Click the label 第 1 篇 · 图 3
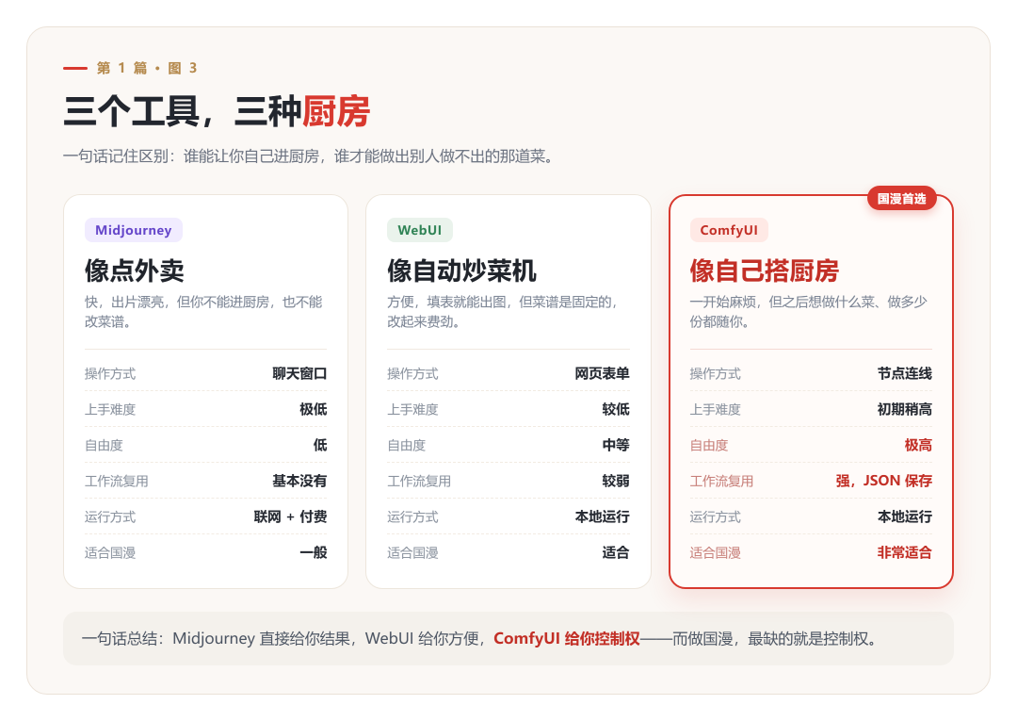 [x=147, y=68]
